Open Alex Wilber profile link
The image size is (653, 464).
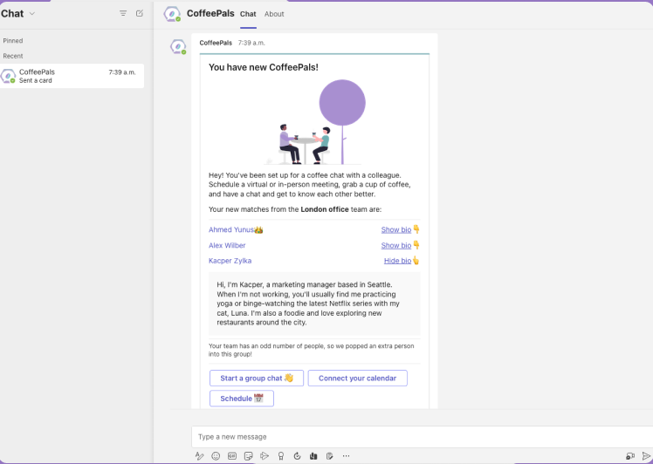(x=227, y=246)
